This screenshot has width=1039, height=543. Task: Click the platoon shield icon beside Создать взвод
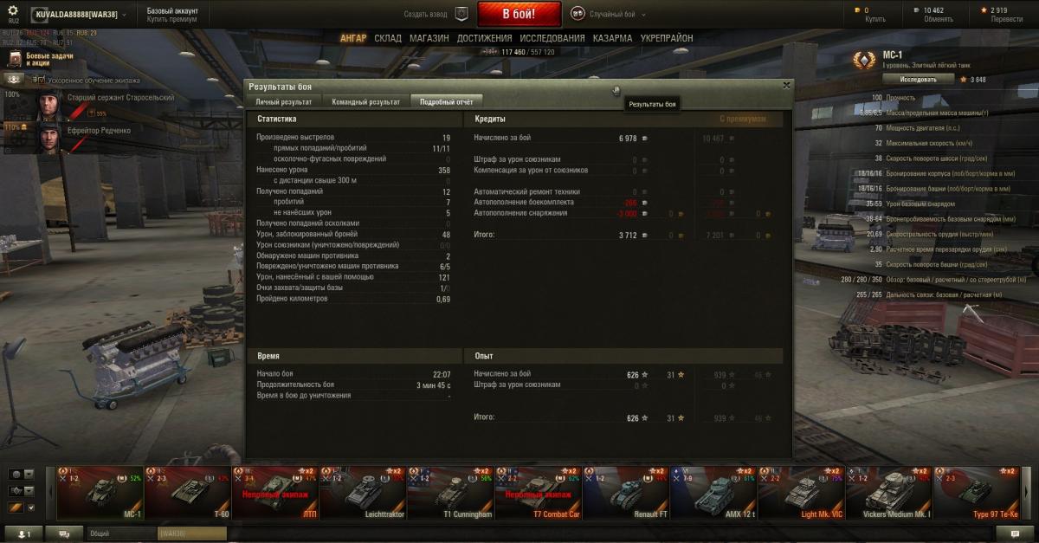point(461,14)
